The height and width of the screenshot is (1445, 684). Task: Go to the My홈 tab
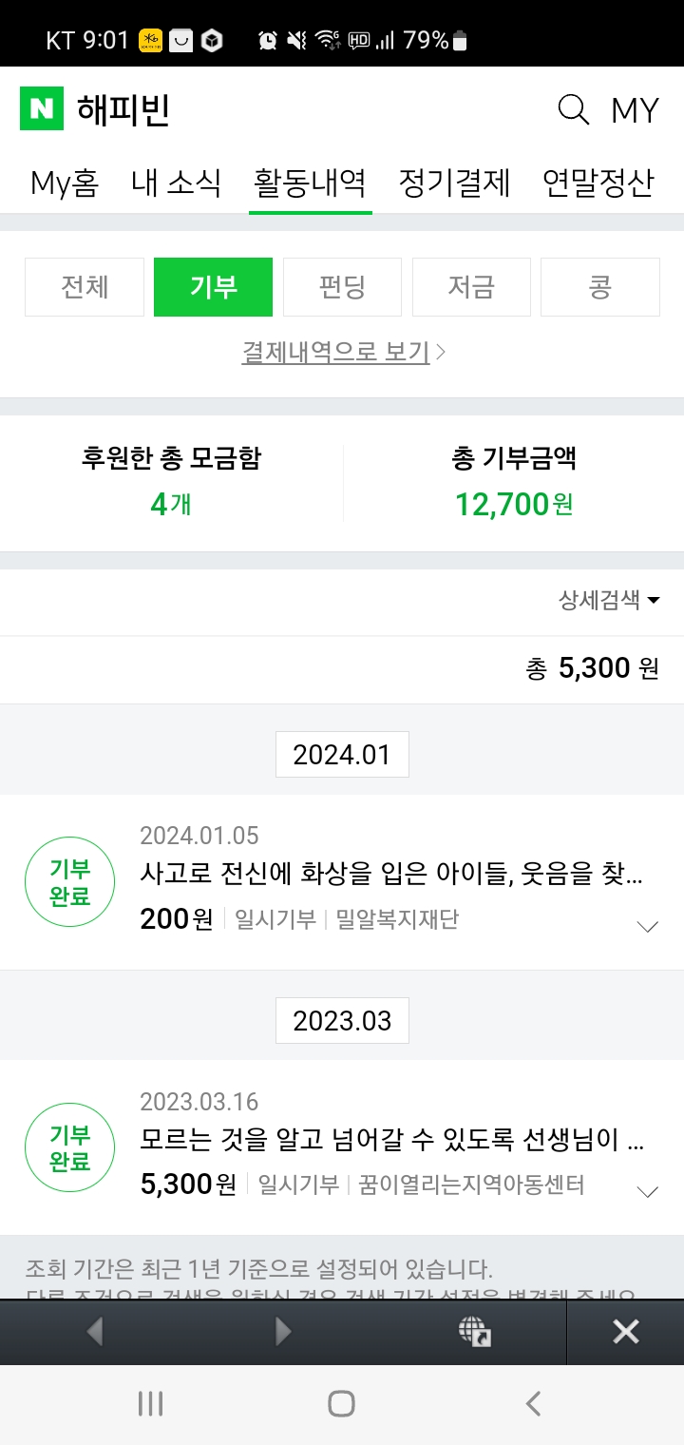[x=65, y=183]
